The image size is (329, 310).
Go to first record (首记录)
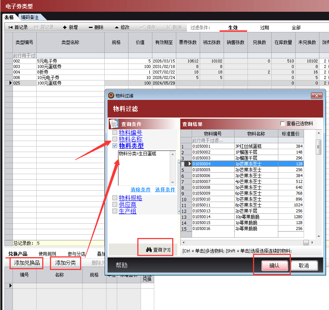18,27
